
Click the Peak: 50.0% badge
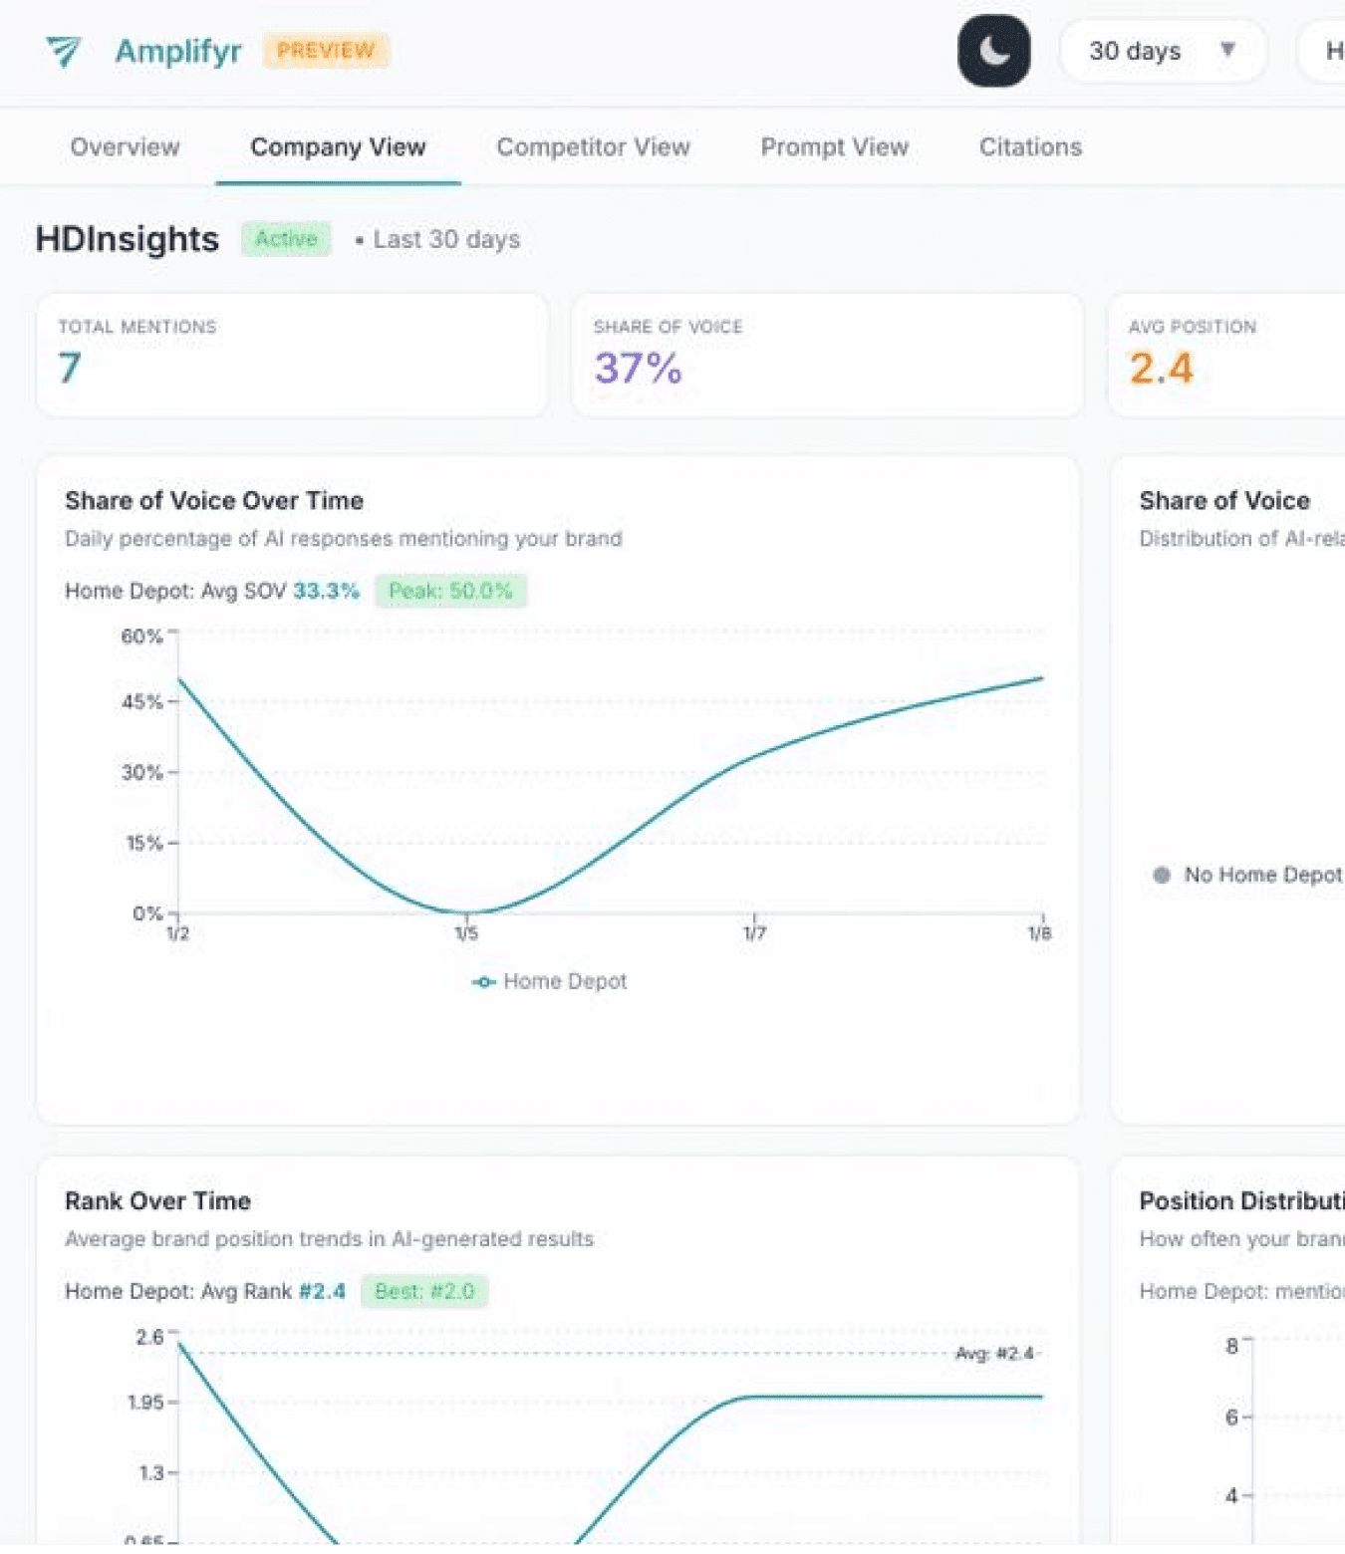pyautogui.click(x=450, y=591)
